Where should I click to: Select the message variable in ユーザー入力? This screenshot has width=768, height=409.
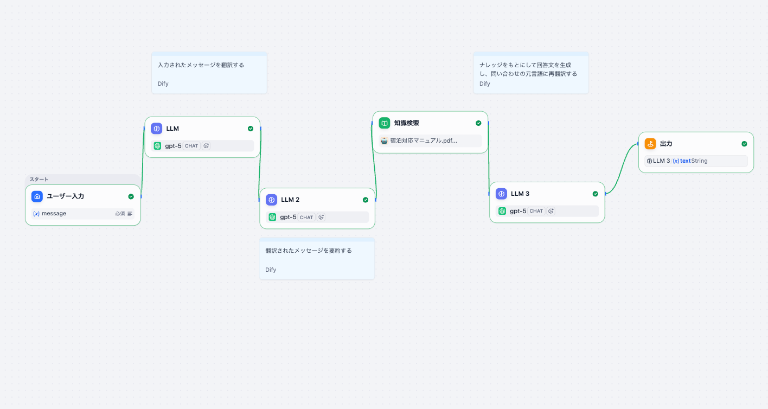click(x=53, y=214)
